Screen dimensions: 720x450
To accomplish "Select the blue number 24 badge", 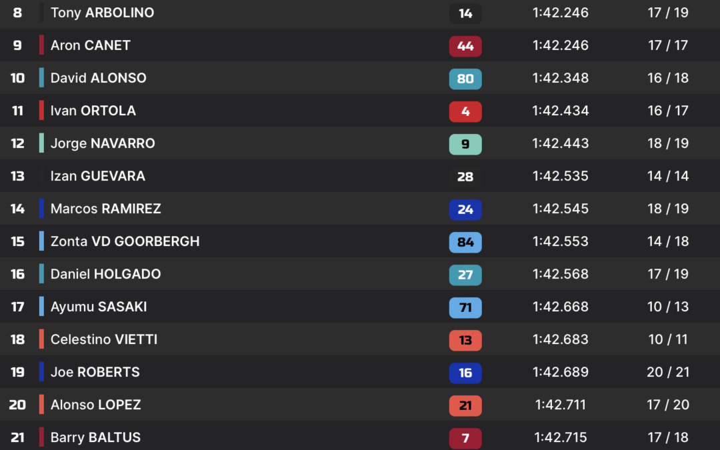I will point(465,209).
